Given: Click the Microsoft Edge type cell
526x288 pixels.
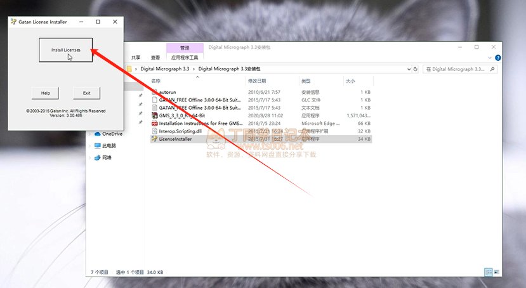Looking at the screenshot, I should pos(320,123).
